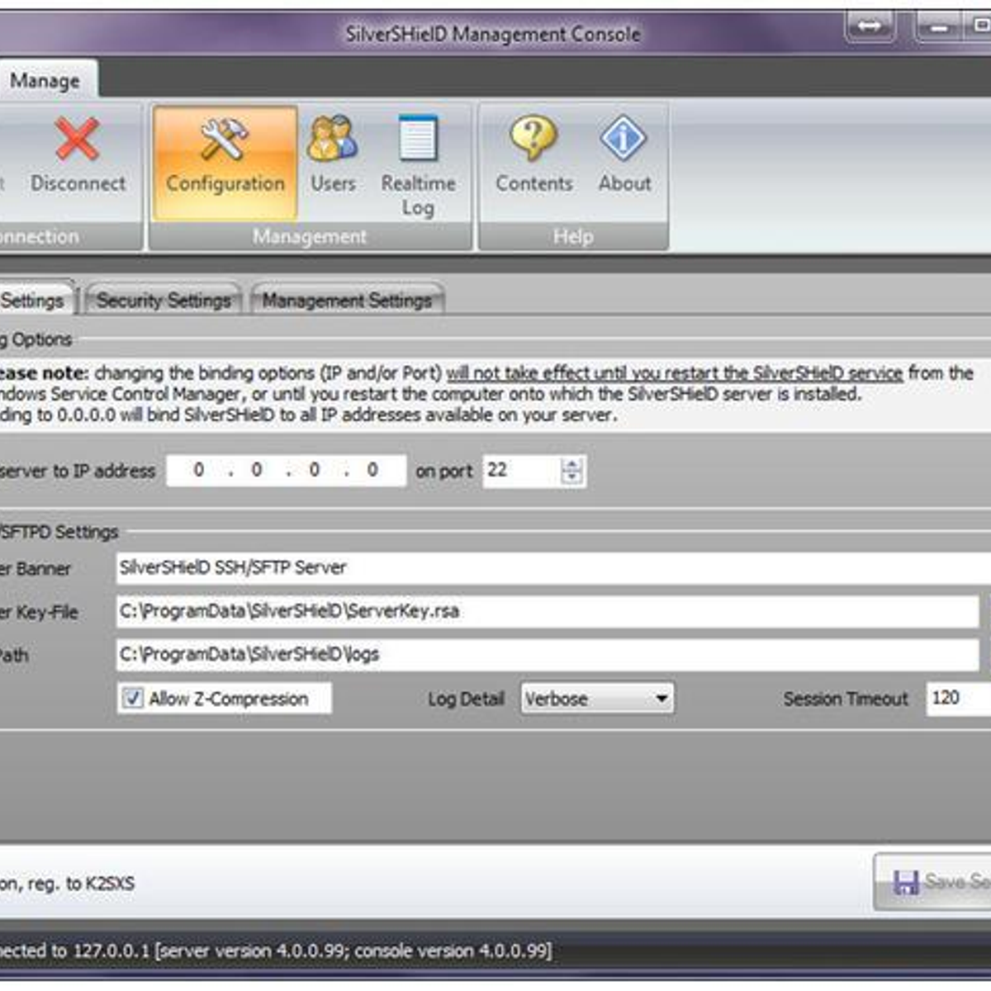Click the Session Timeout field
Screen dimensions: 991x991
[959, 699]
